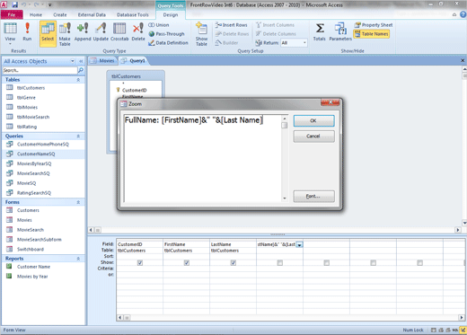The height and width of the screenshot is (335, 467).
Task: Switch to the Home ribbon tab
Action: coord(36,14)
